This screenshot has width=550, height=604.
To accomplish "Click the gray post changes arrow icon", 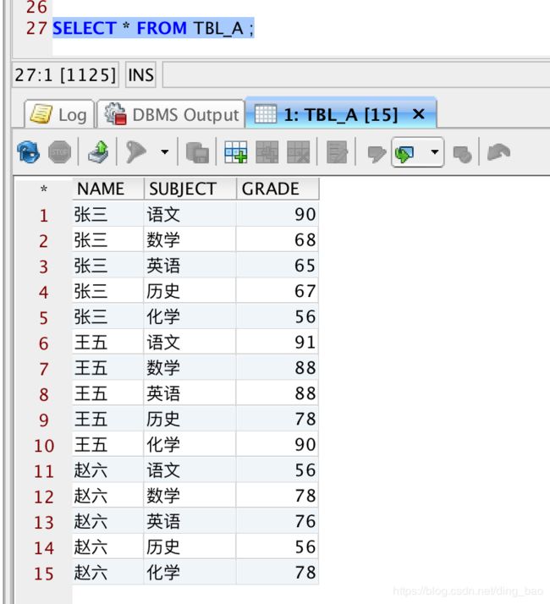I will [x=377, y=154].
